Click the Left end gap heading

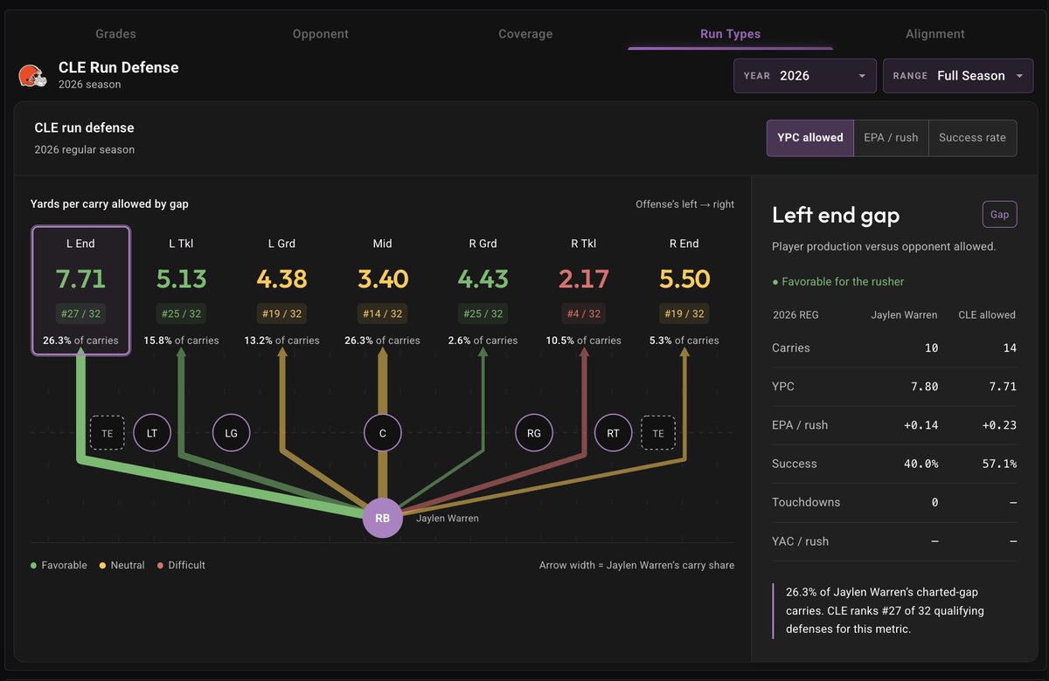tap(836, 215)
